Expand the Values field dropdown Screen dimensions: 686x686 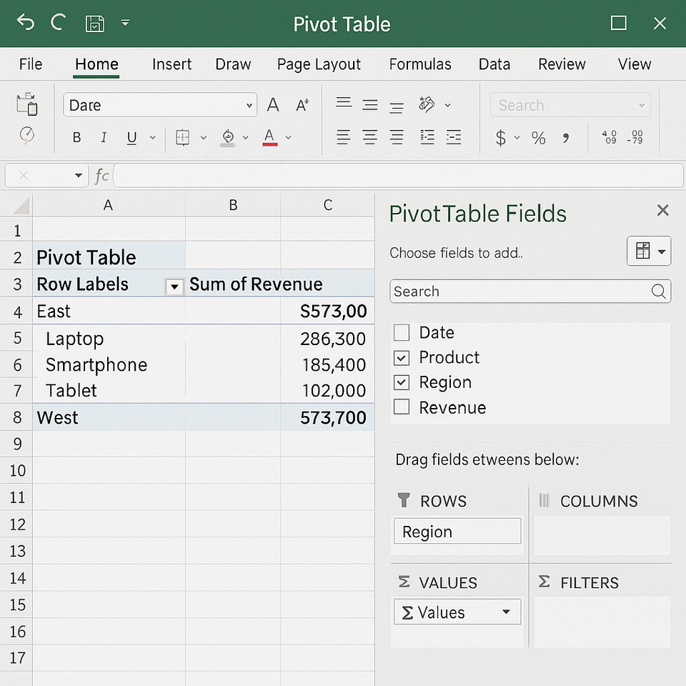506,612
